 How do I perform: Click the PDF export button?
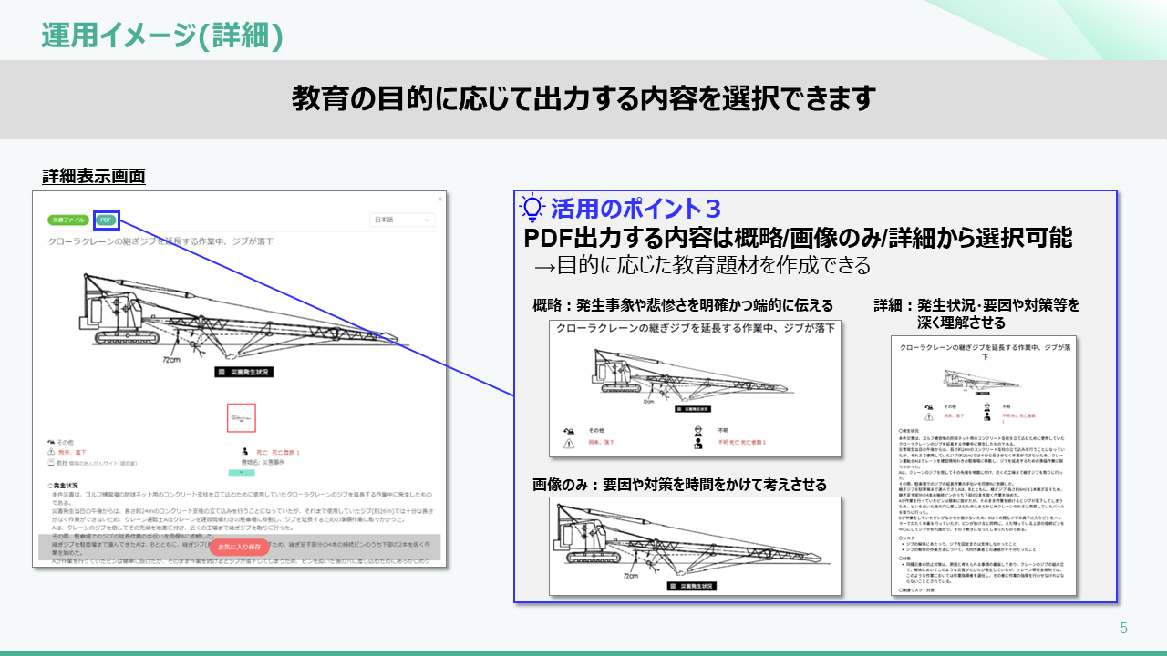pyautogui.click(x=106, y=220)
